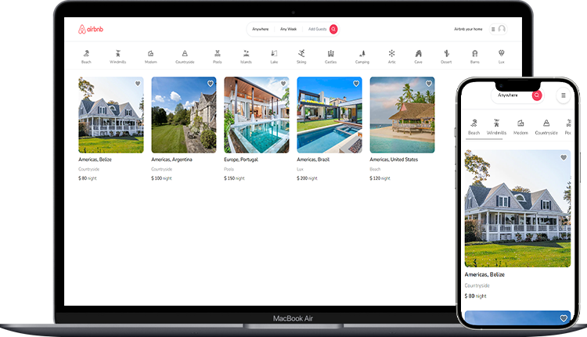Viewport: 587px width, 337px height.
Task: Open the hamburger menu on the phone
Action: (563, 95)
